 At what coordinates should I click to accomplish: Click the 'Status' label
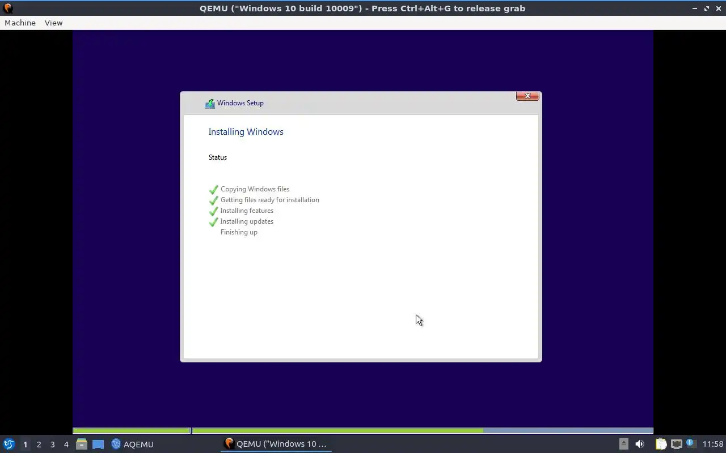pyautogui.click(x=217, y=157)
